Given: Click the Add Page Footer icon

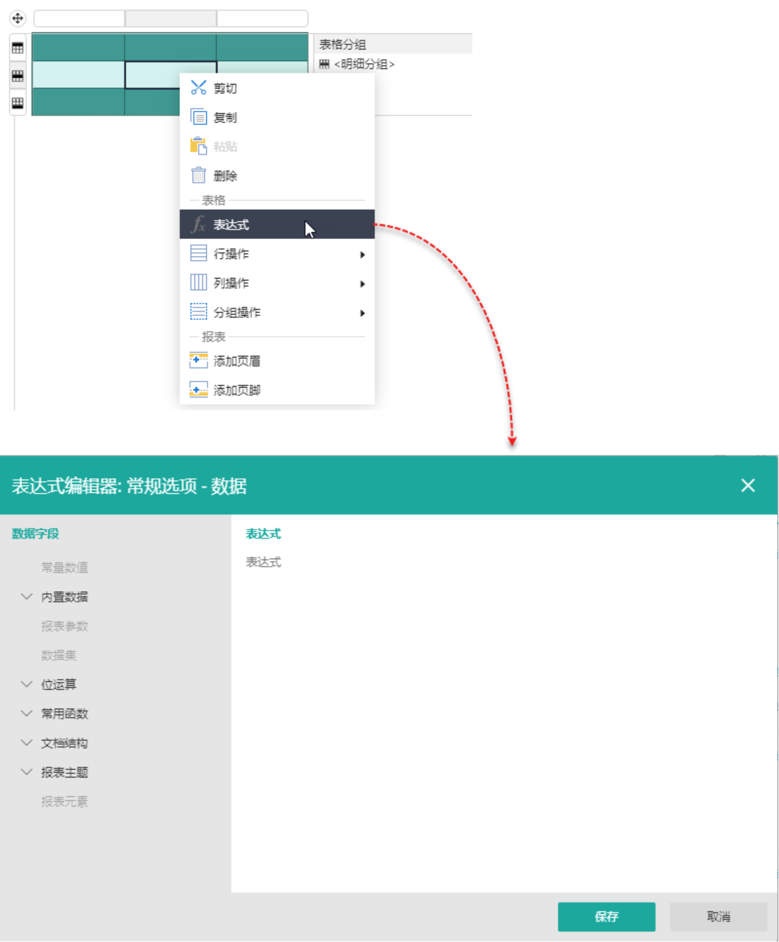Looking at the screenshot, I should [x=198, y=390].
